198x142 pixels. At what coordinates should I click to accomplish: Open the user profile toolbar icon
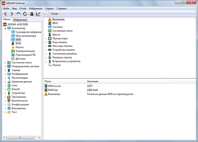click(x=32, y=14)
